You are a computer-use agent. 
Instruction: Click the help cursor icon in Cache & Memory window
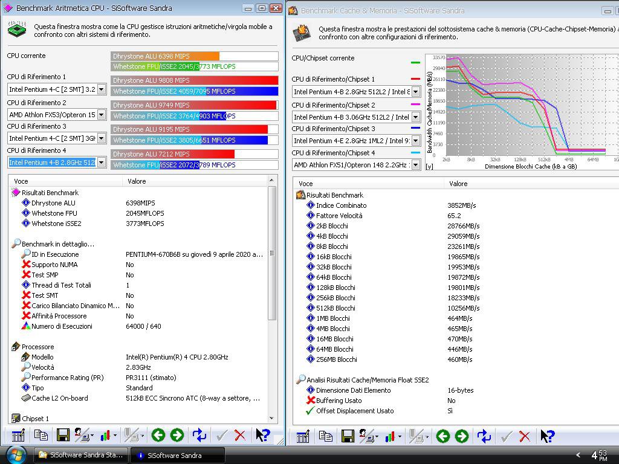tap(546, 436)
